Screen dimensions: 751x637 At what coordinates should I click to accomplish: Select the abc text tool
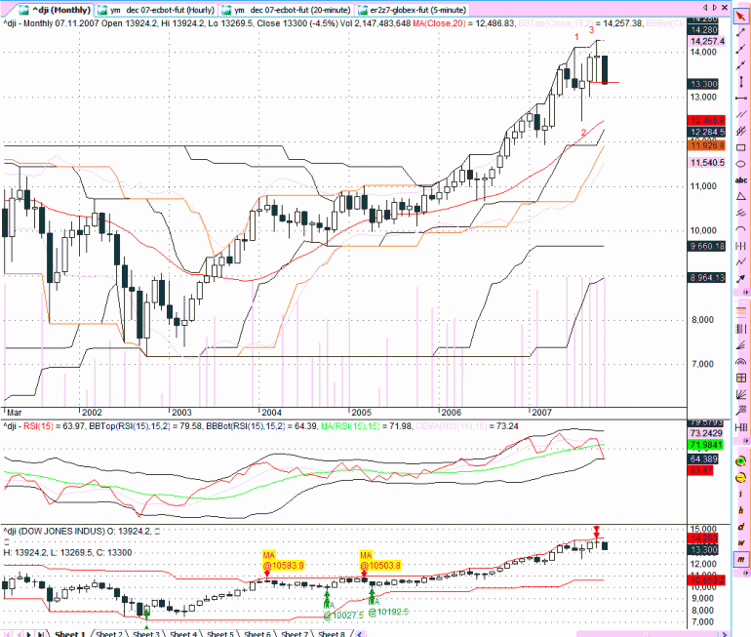point(741,180)
